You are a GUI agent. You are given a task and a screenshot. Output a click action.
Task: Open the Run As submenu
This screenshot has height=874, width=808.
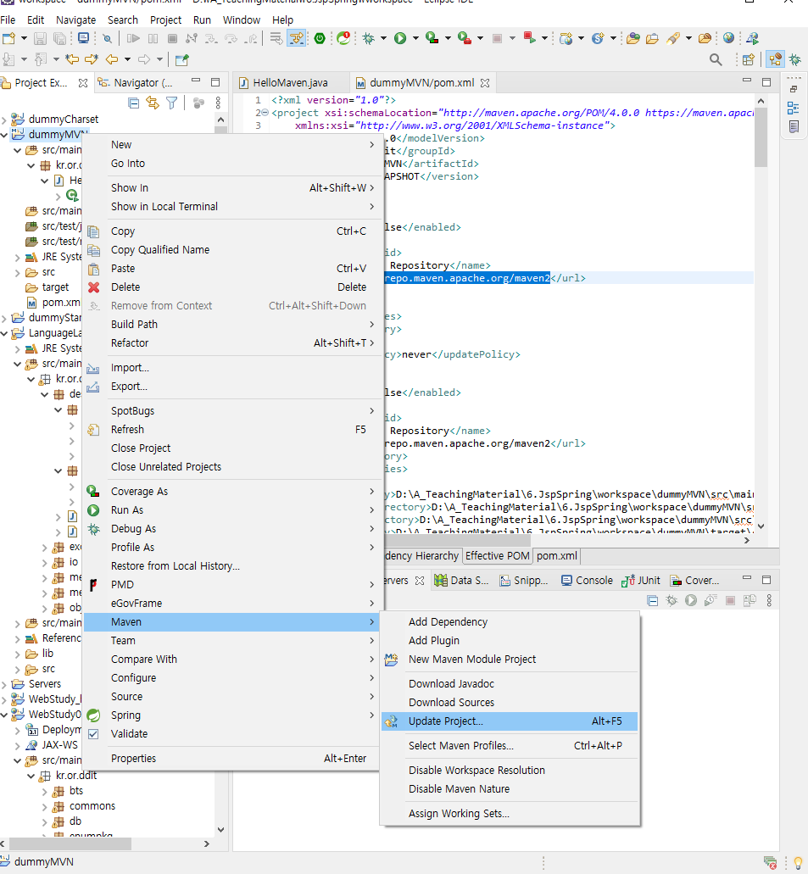(x=232, y=510)
